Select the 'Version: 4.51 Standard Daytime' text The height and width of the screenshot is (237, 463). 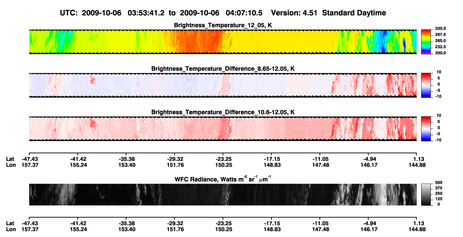pos(328,13)
